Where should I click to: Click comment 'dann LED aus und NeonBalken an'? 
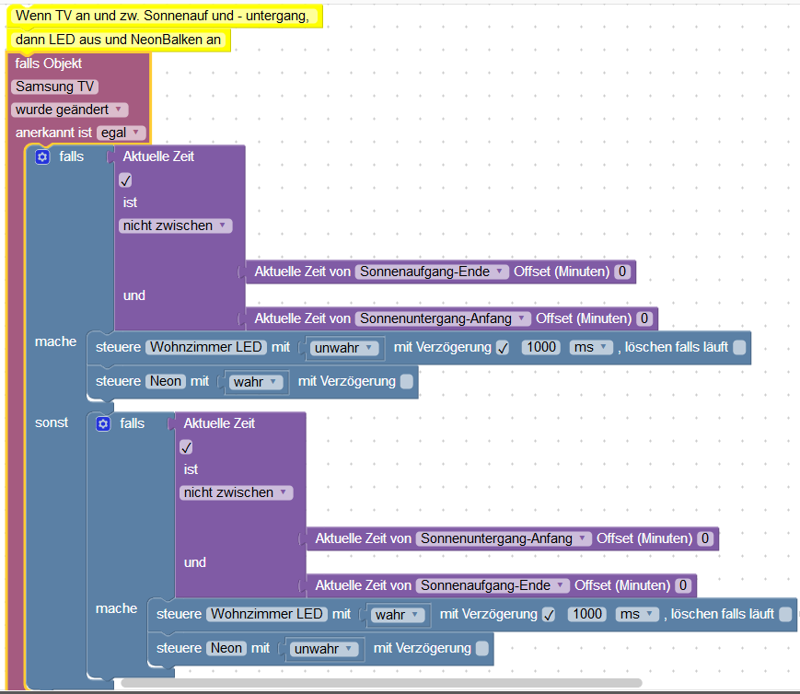pyautogui.click(x=119, y=40)
